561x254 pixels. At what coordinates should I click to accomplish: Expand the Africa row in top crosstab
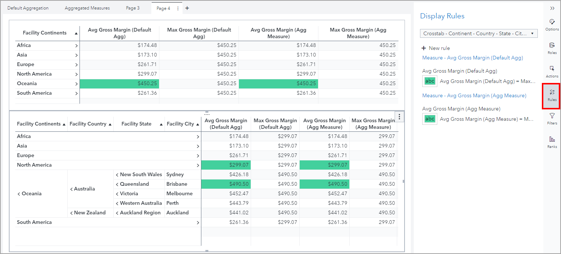click(77, 45)
